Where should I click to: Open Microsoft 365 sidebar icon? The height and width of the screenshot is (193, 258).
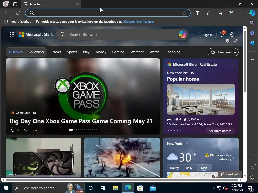click(x=252, y=33)
